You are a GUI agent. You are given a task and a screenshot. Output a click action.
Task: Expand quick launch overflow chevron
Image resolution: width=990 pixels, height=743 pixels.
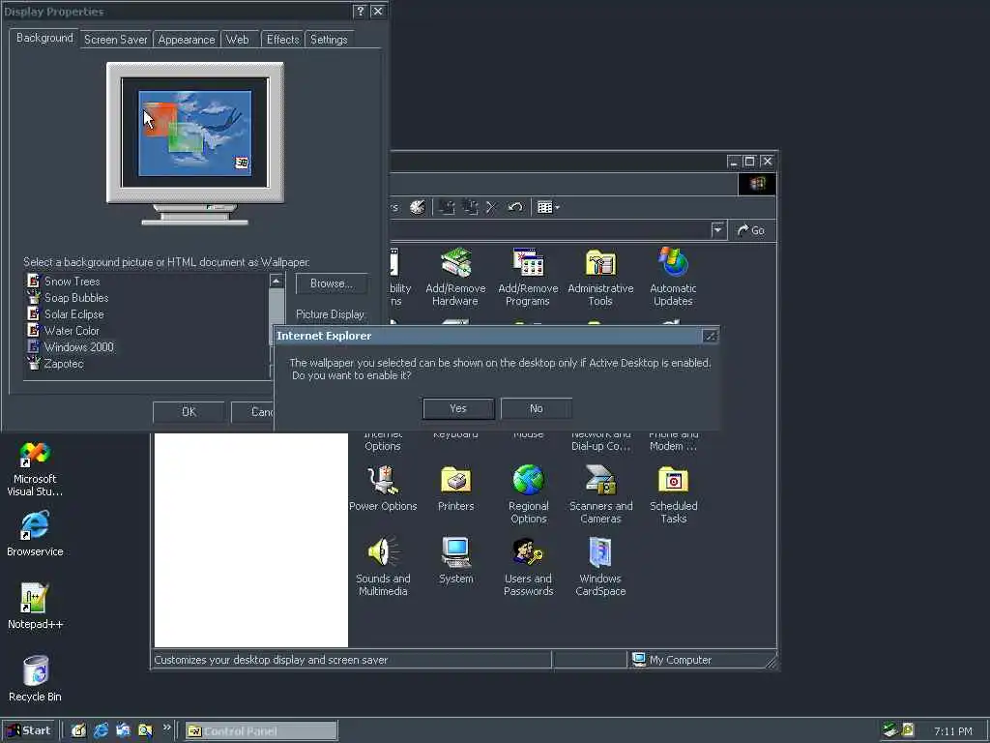[166, 728]
